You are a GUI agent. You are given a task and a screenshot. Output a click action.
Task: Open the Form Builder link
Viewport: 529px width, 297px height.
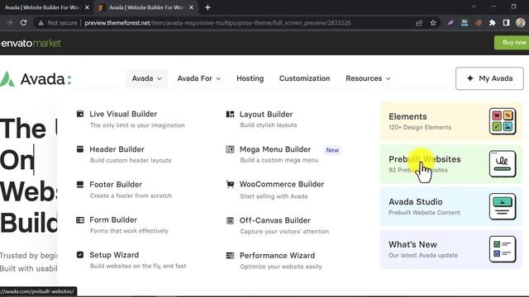113,220
